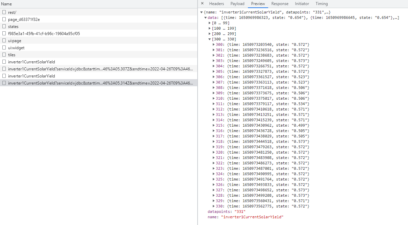Select the f985e3a1-45fb UUID request

[x=44, y=34]
